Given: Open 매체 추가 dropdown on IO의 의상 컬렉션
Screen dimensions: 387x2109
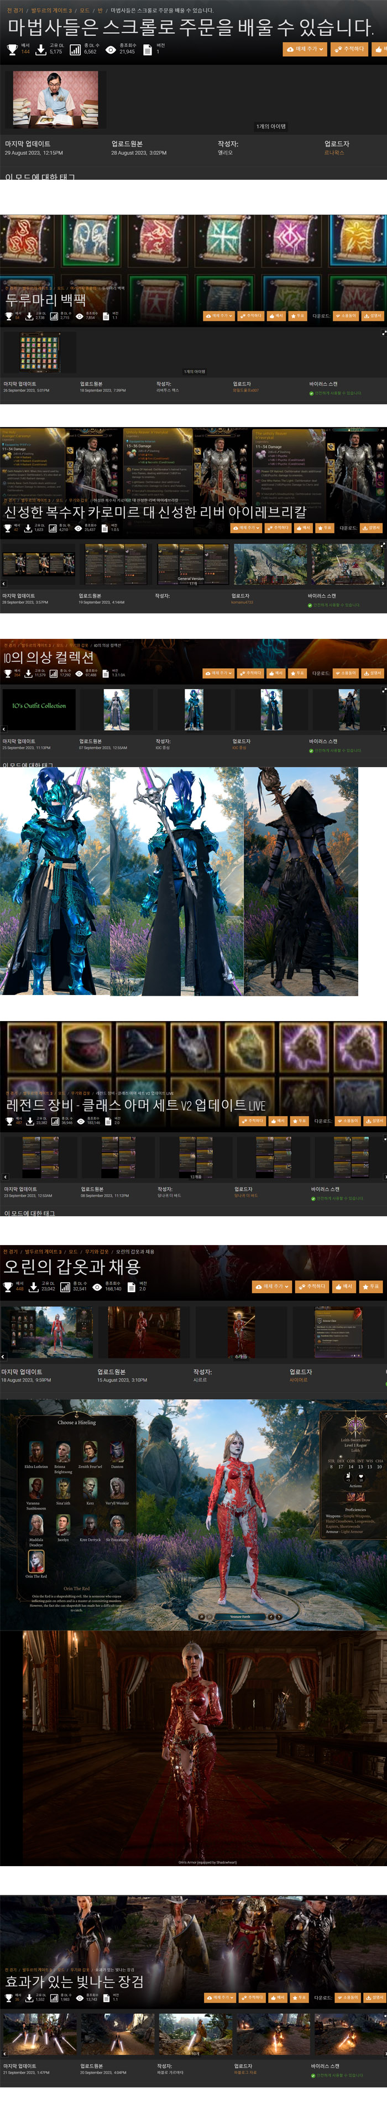Looking at the screenshot, I should (219, 673).
